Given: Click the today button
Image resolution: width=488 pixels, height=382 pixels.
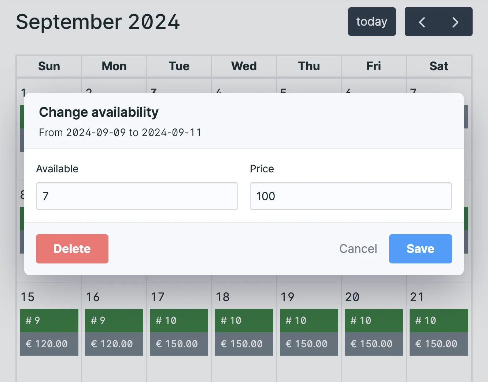Looking at the screenshot, I should [x=372, y=22].
